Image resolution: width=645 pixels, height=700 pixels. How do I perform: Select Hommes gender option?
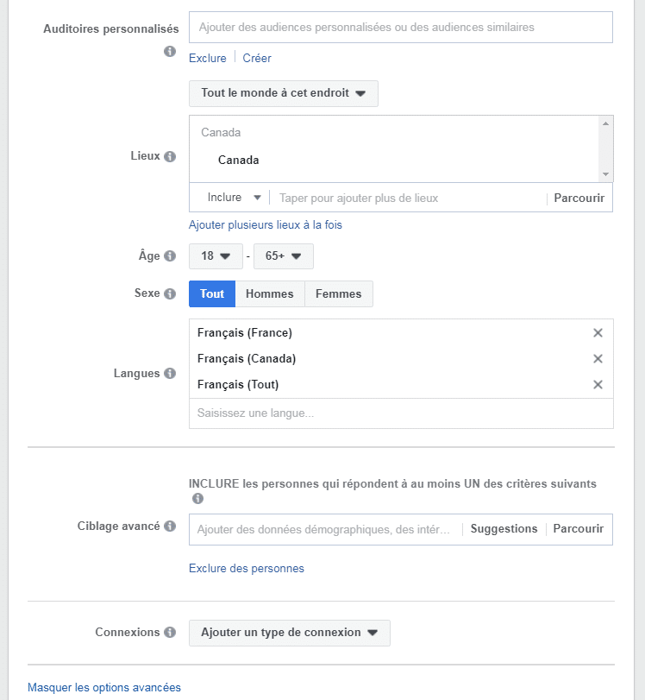pyautogui.click(x=270, y=293)
